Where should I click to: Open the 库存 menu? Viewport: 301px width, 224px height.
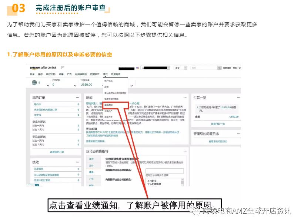click(x=40, y=74)
